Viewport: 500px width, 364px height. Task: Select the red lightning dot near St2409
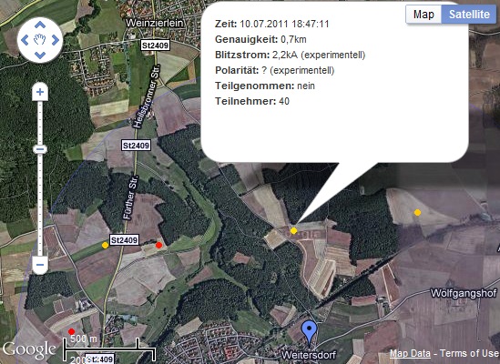(158, 245)
